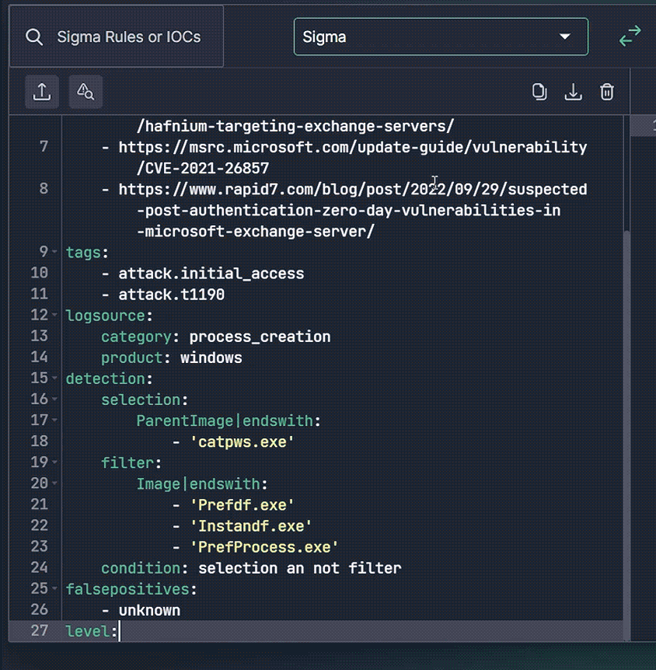Image resolution: width=656 pixels, height=670 pixels.
Task: Collapse the tags block at line 9
Action: 54,252
